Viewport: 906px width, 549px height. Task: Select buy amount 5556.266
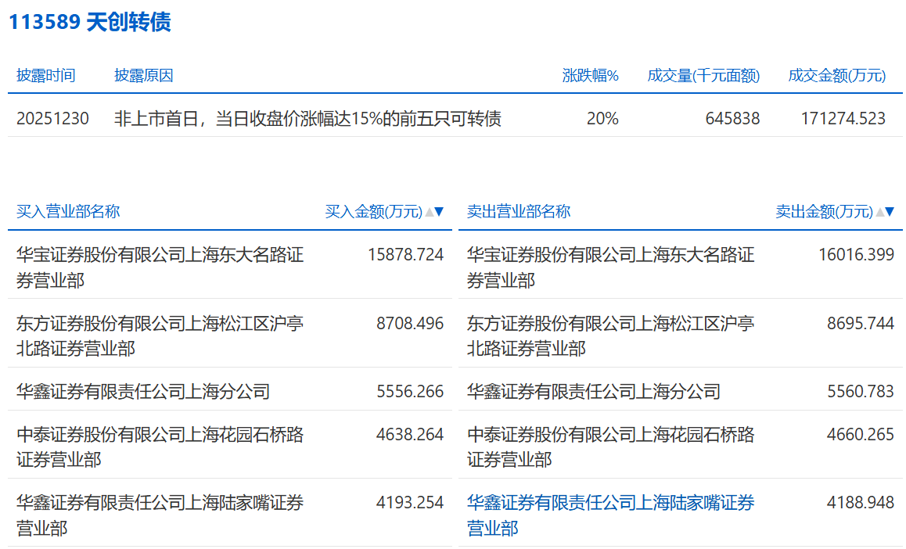(x=410, y=391)
